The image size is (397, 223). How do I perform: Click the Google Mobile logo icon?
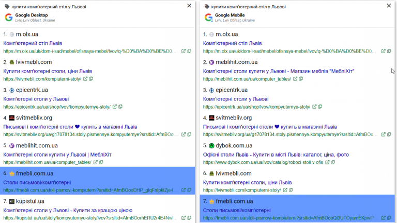click(209, 18)
